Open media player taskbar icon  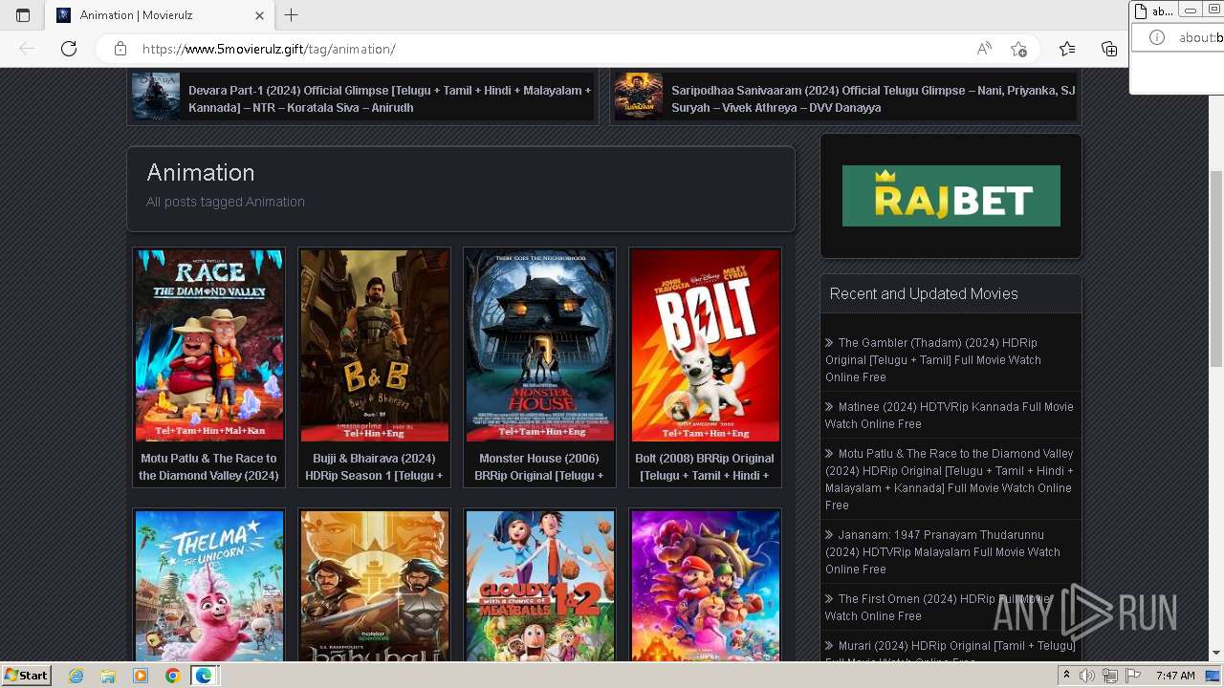(141, 676)
